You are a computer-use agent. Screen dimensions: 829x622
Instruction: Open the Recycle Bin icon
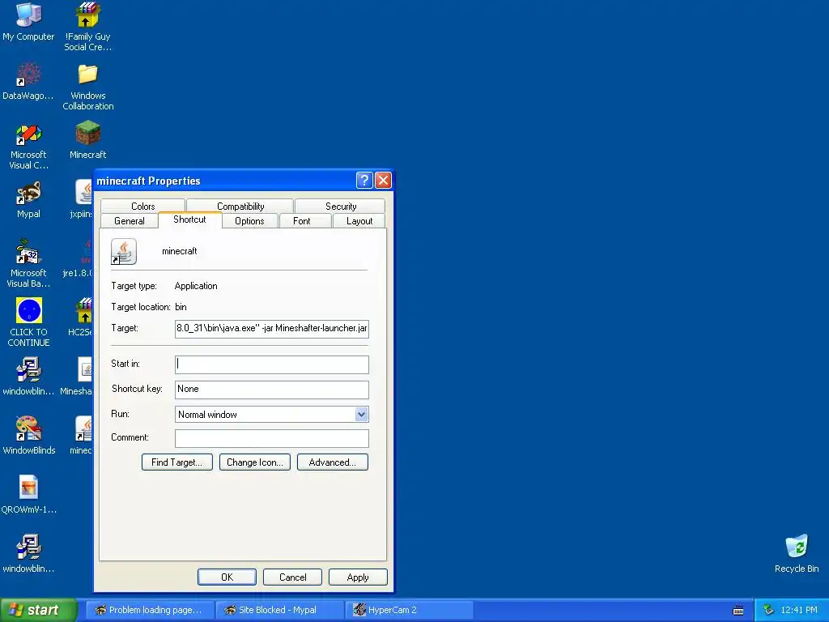pos(797,547)
